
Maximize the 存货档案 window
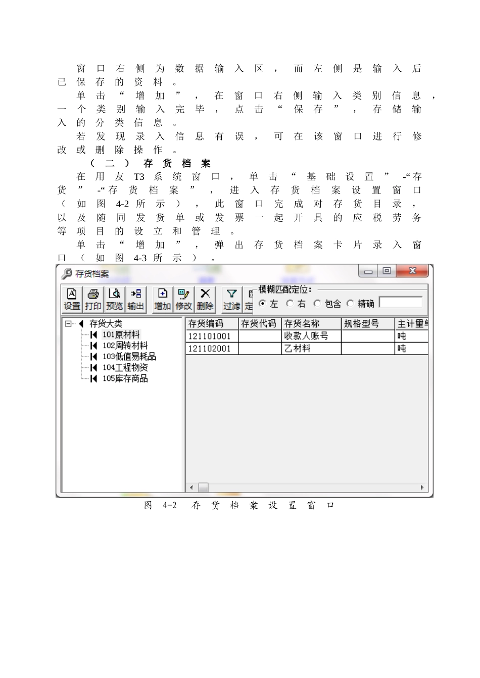coord(387,271)
